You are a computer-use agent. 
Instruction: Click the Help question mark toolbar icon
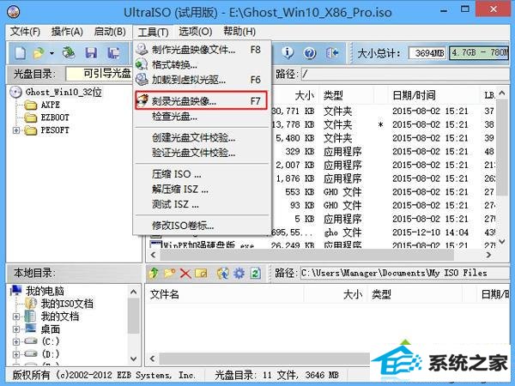click(x=309, y=52)
